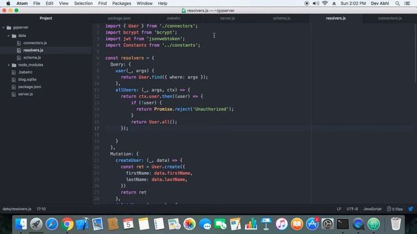The height and width of the screenshot is (234, 417).
Task: Open Reminders list app in dock
Action: tap(159, 224)
